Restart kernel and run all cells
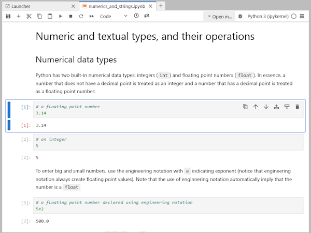Screen dimensions: 311x233 (x=91, y=16)
